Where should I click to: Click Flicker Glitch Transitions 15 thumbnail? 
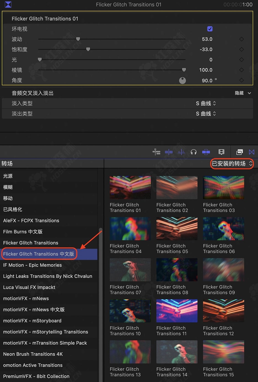224,352
